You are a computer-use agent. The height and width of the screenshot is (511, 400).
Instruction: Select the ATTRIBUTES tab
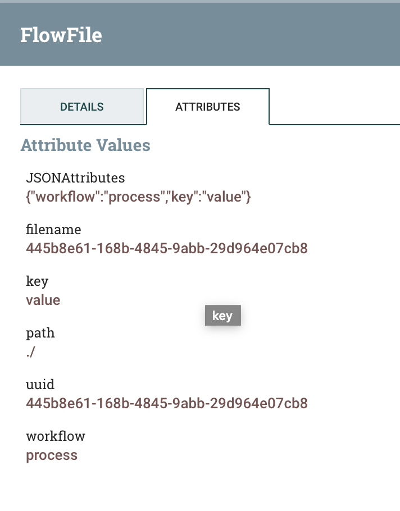pos(207,107)
